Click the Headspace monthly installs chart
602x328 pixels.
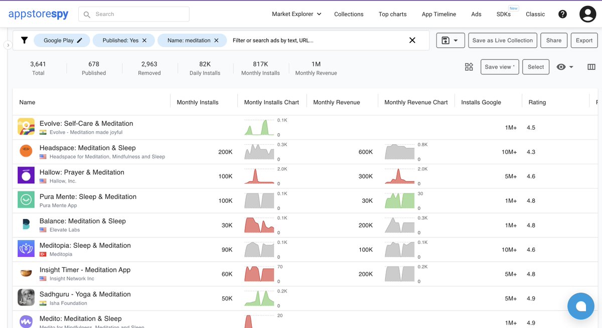(259, 152)
